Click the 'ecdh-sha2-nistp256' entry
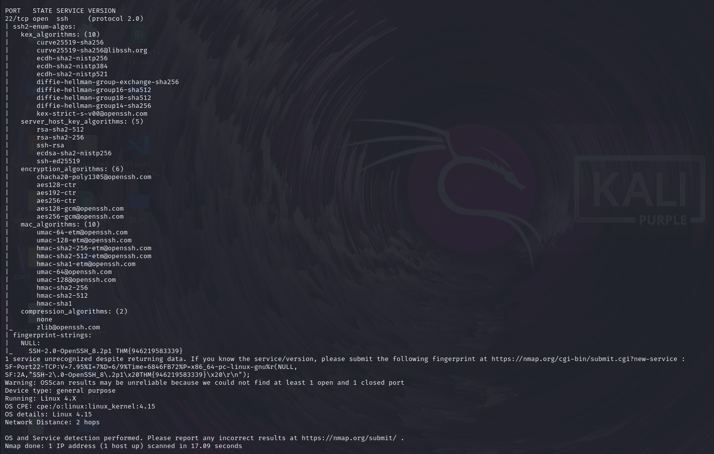Image resolution: width=714 pixels, height=454 pixels. [72, 58]
